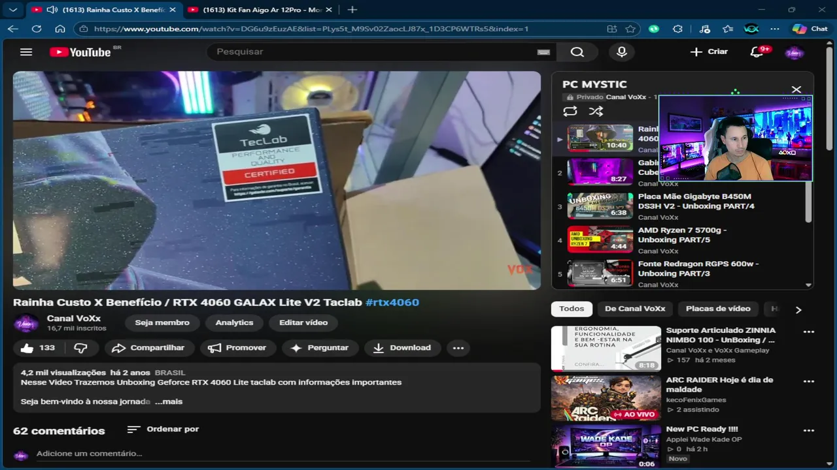Toggle playlist shuffle
Screen dimensions: 837x470
[x=596, y=112]
